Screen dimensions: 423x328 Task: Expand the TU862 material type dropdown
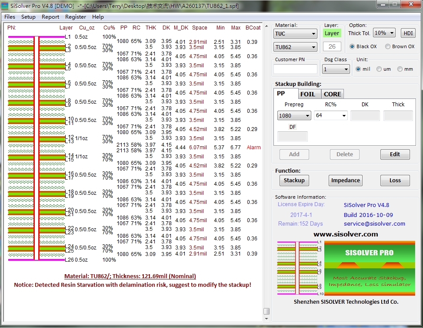tap(295, 47)
